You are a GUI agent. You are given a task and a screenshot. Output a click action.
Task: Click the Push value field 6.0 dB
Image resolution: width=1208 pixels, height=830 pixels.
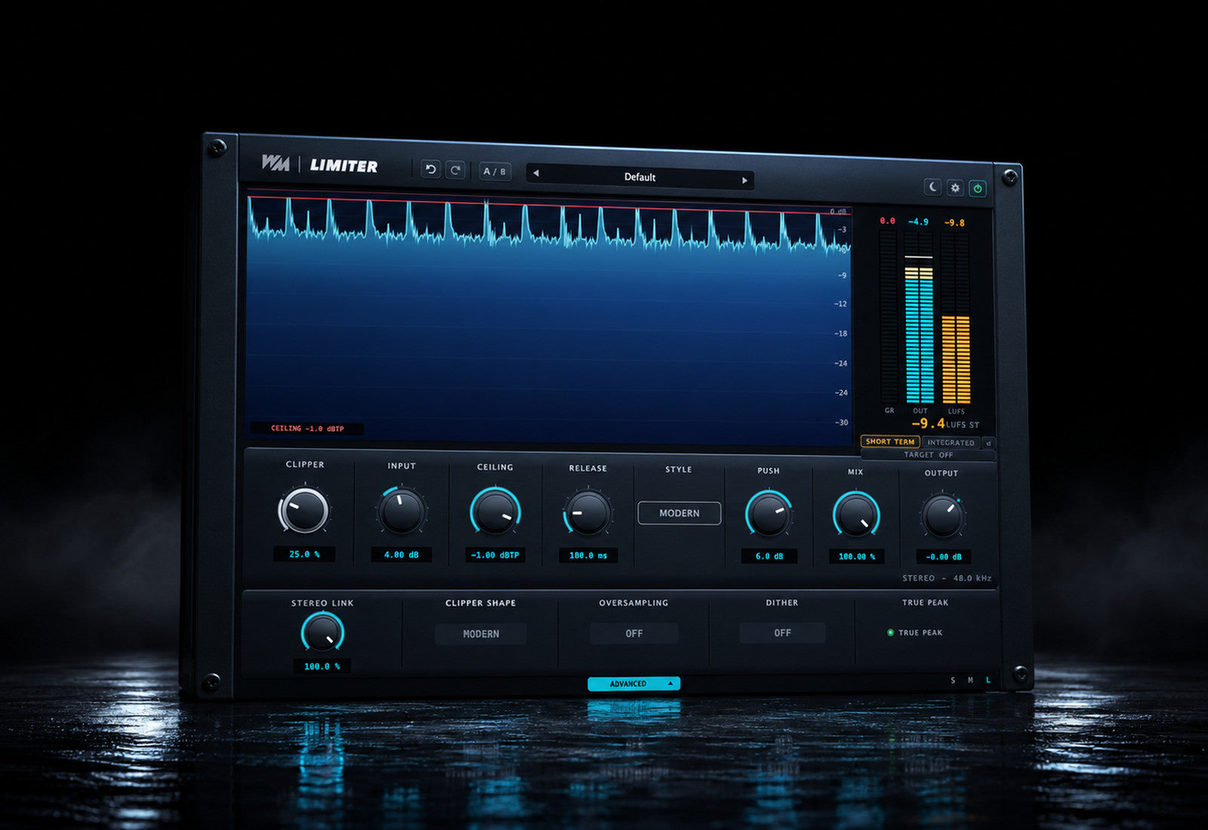tap(769, 556)
